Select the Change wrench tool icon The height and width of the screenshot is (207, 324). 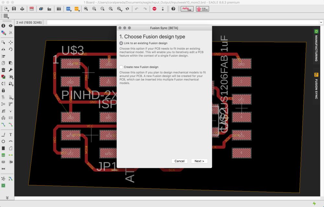[11, 70]
